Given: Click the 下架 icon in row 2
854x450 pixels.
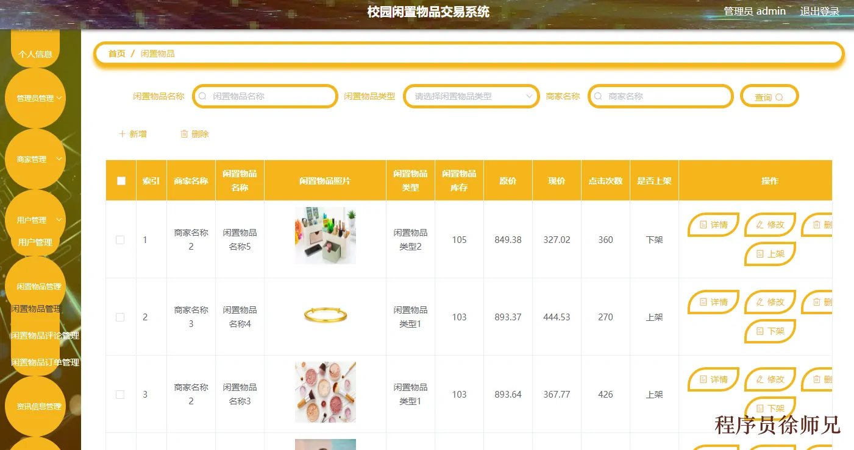Looking at the screenshot, I should [x=760, y=331].
